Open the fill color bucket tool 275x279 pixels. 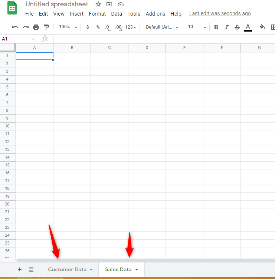tap(262, 27)
